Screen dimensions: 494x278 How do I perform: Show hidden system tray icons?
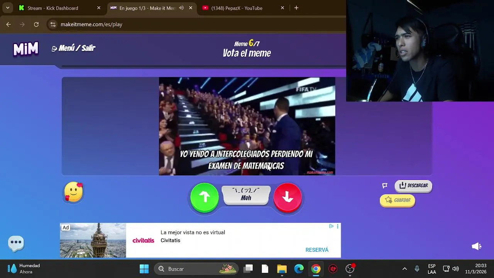(404, 269)
